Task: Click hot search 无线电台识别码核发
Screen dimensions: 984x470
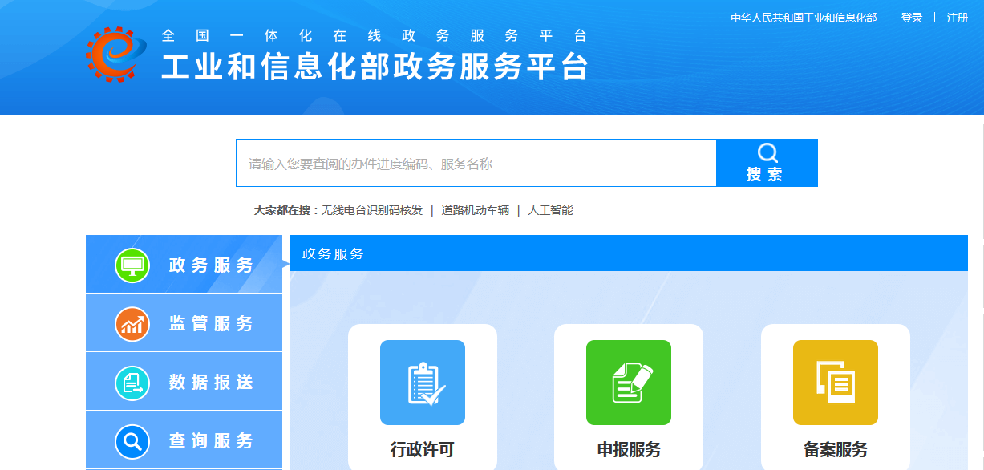Action: click(372, 210)
